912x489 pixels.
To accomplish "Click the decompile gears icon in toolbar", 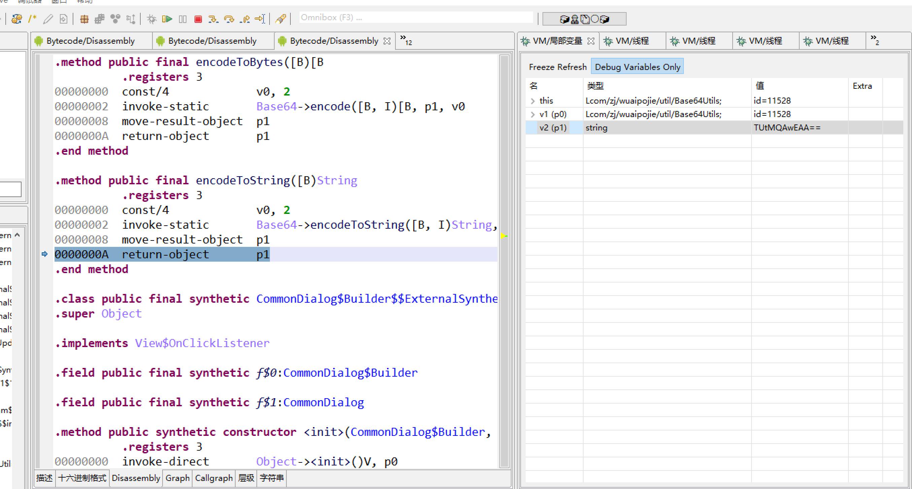I will (x=16, y=19).
